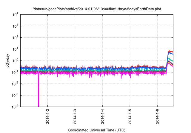Click the 2014-1-6 date tick label
191x133 pixels.
[157, 116]
